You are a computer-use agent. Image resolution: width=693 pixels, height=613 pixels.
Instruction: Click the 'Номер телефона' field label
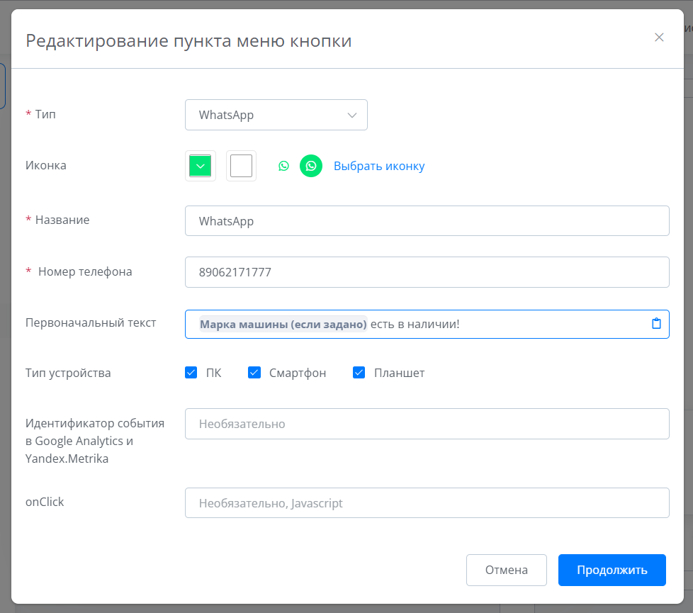[x=84, y=271]
